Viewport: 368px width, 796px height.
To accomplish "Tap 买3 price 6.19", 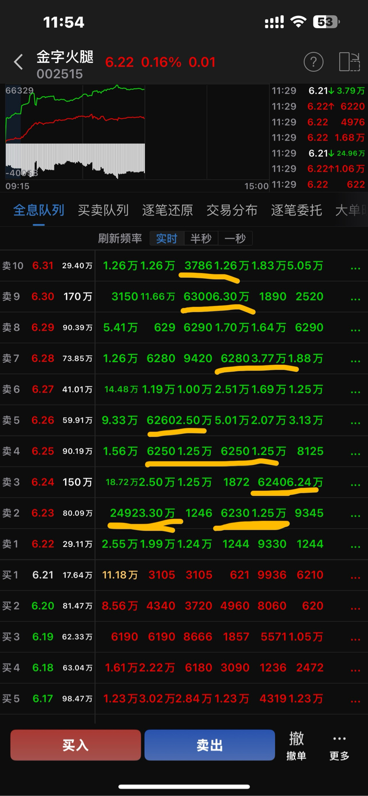I will (x=43, y=637).
